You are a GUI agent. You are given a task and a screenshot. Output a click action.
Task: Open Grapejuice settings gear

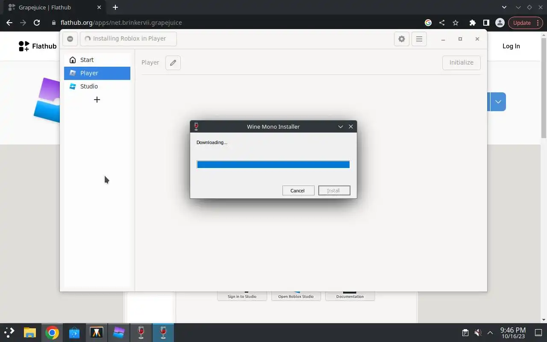pyautogui.click(x=401, y=39)
